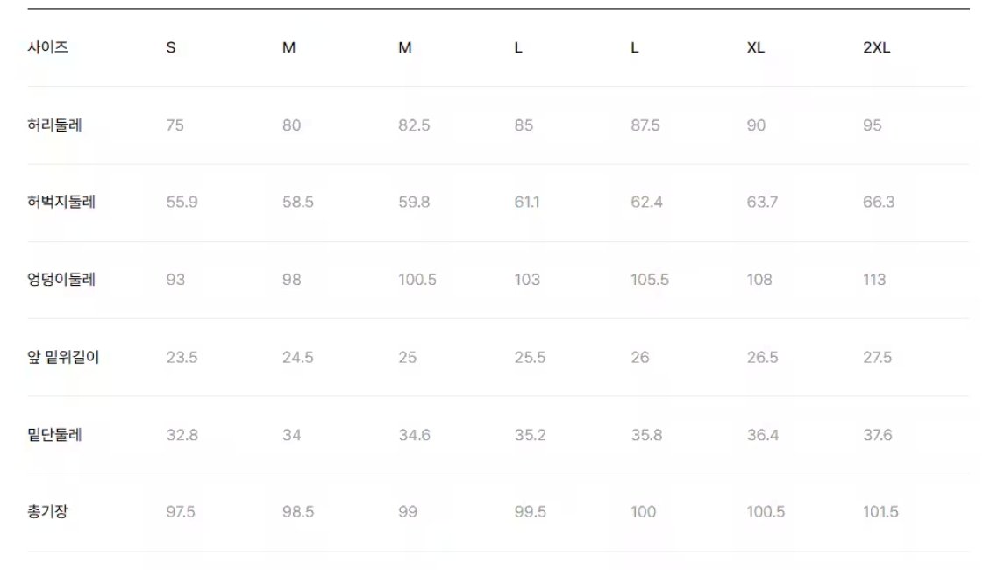Select the total length value 101.5 cell

point(880,511)
